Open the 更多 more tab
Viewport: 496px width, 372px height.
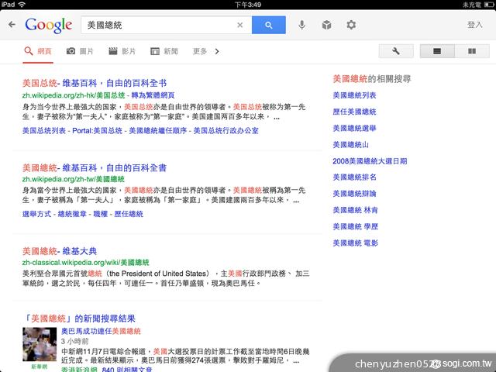pos(200,51)
